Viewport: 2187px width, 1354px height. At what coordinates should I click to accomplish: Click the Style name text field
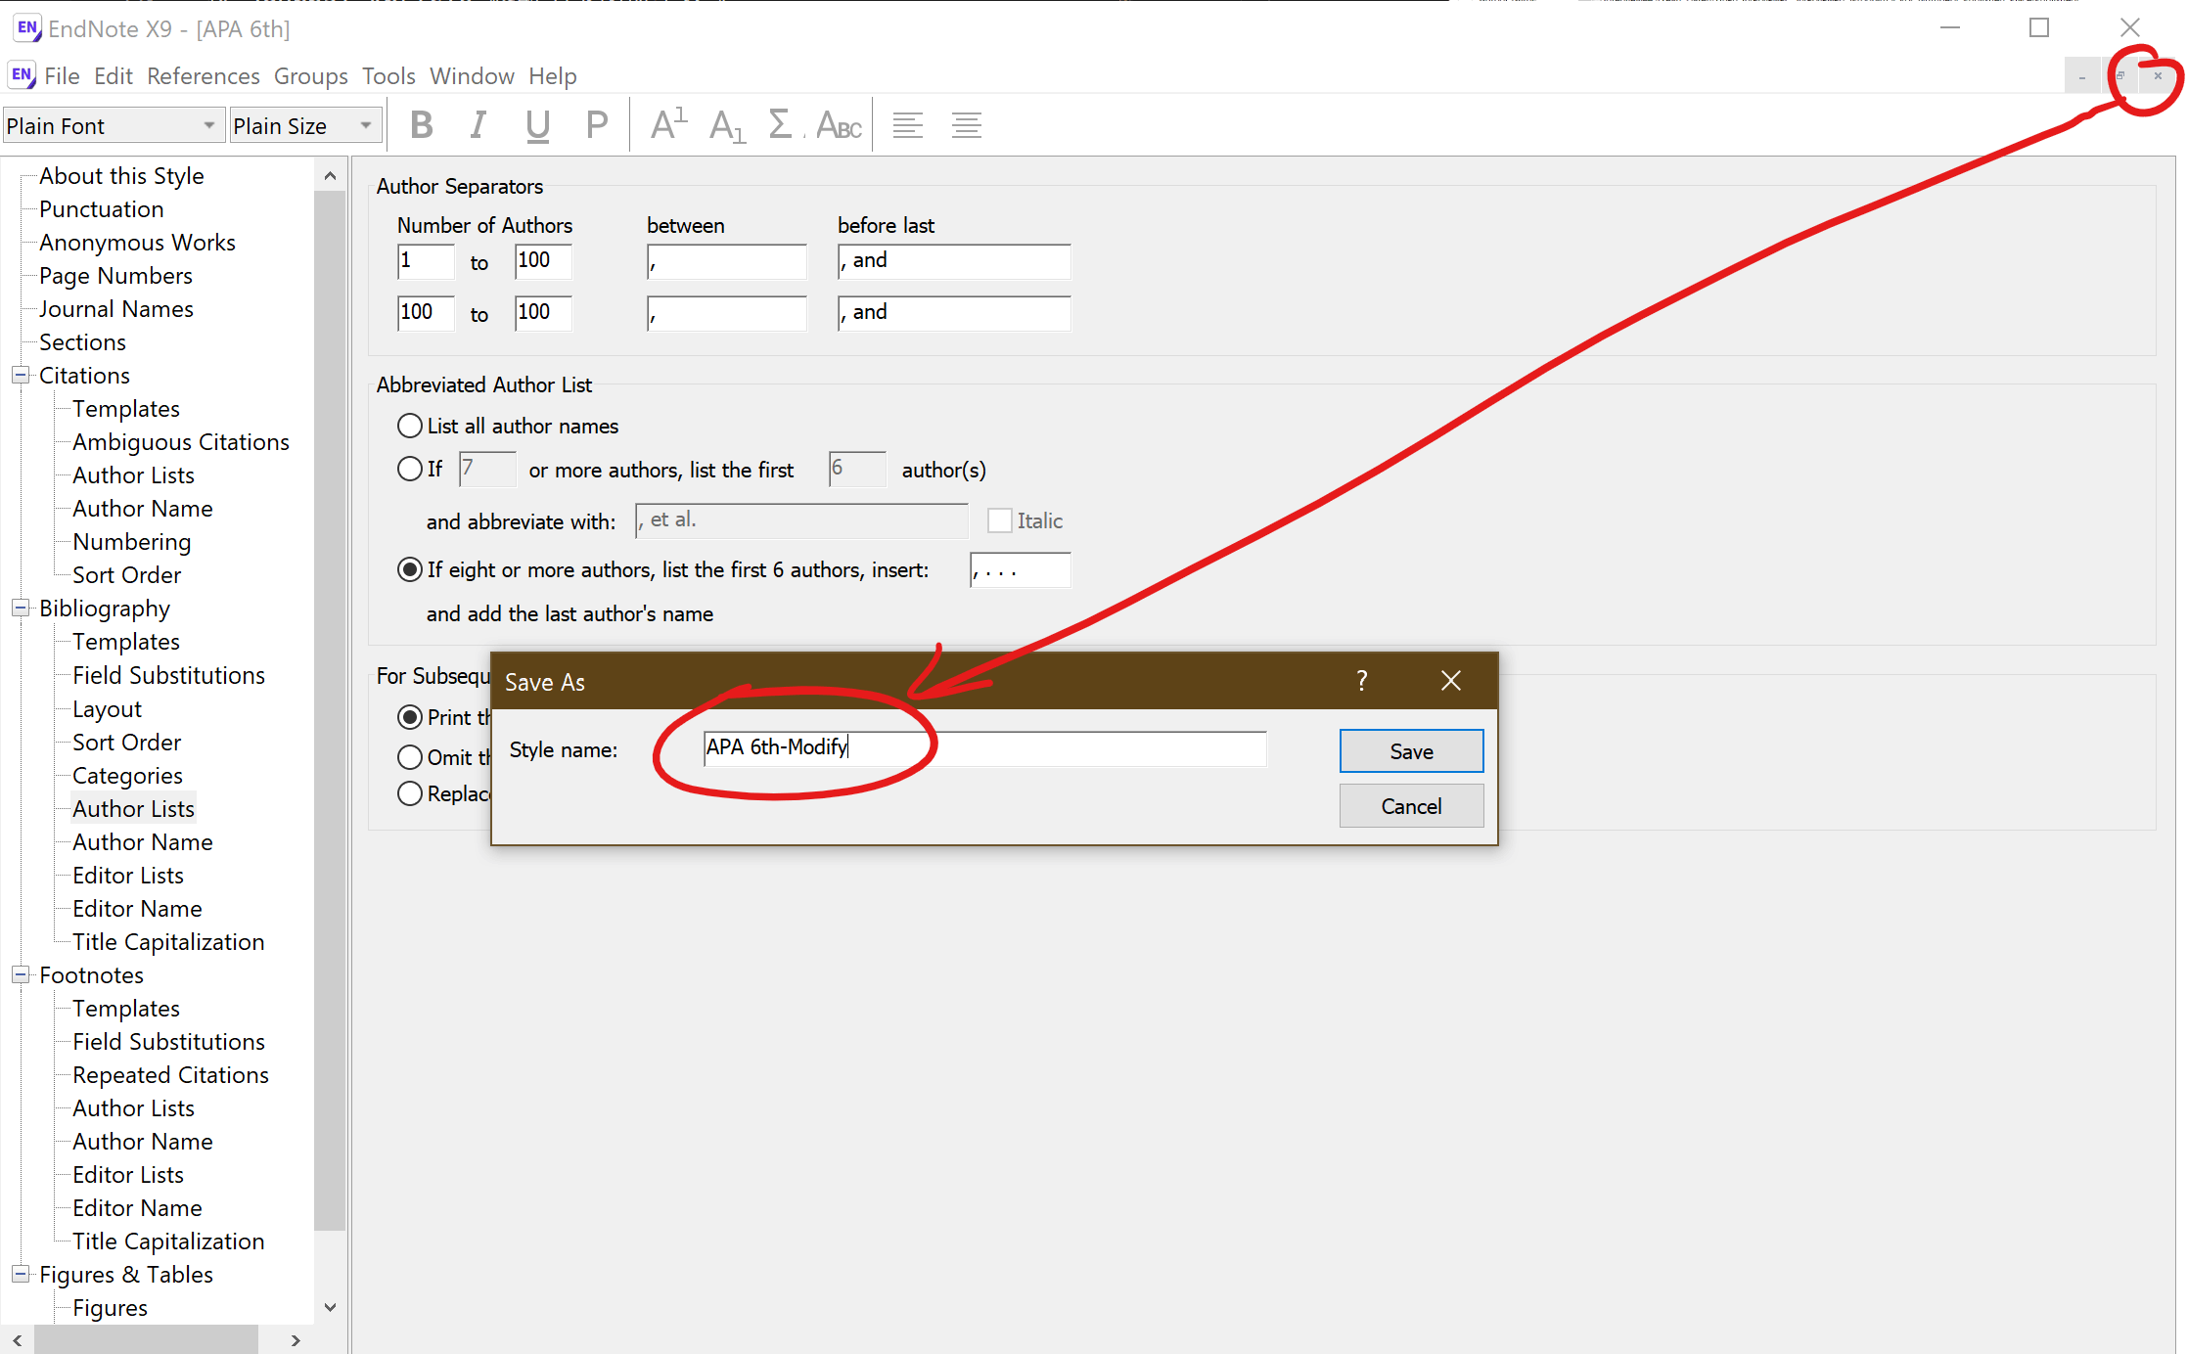pos(984,748)
